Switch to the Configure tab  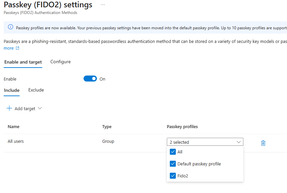click(x=60, y=62)
